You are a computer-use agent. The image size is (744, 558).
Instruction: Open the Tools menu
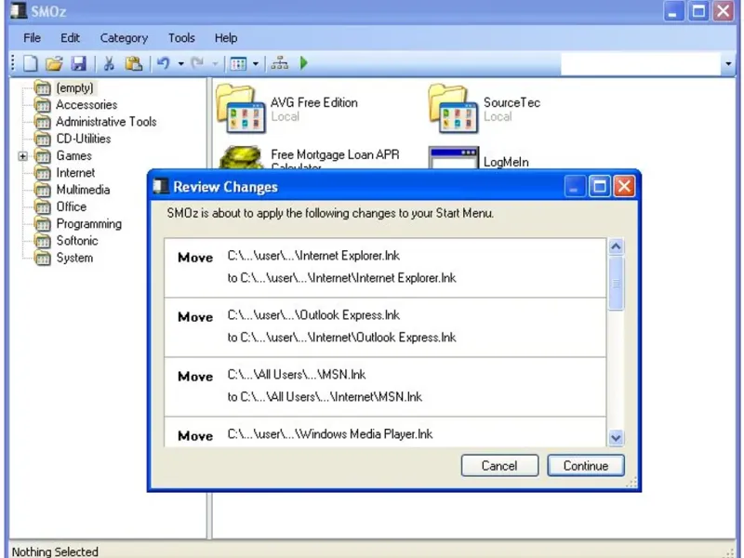[x=181, y=38]
